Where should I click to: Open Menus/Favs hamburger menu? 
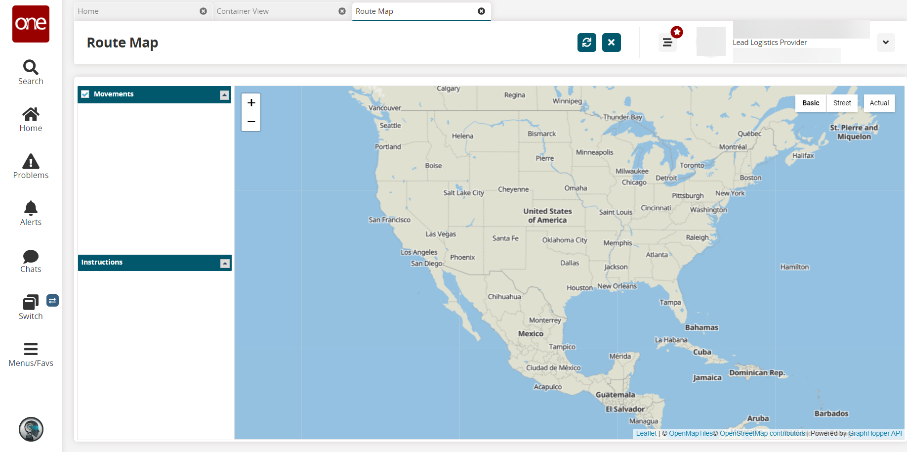coord(31,355)
